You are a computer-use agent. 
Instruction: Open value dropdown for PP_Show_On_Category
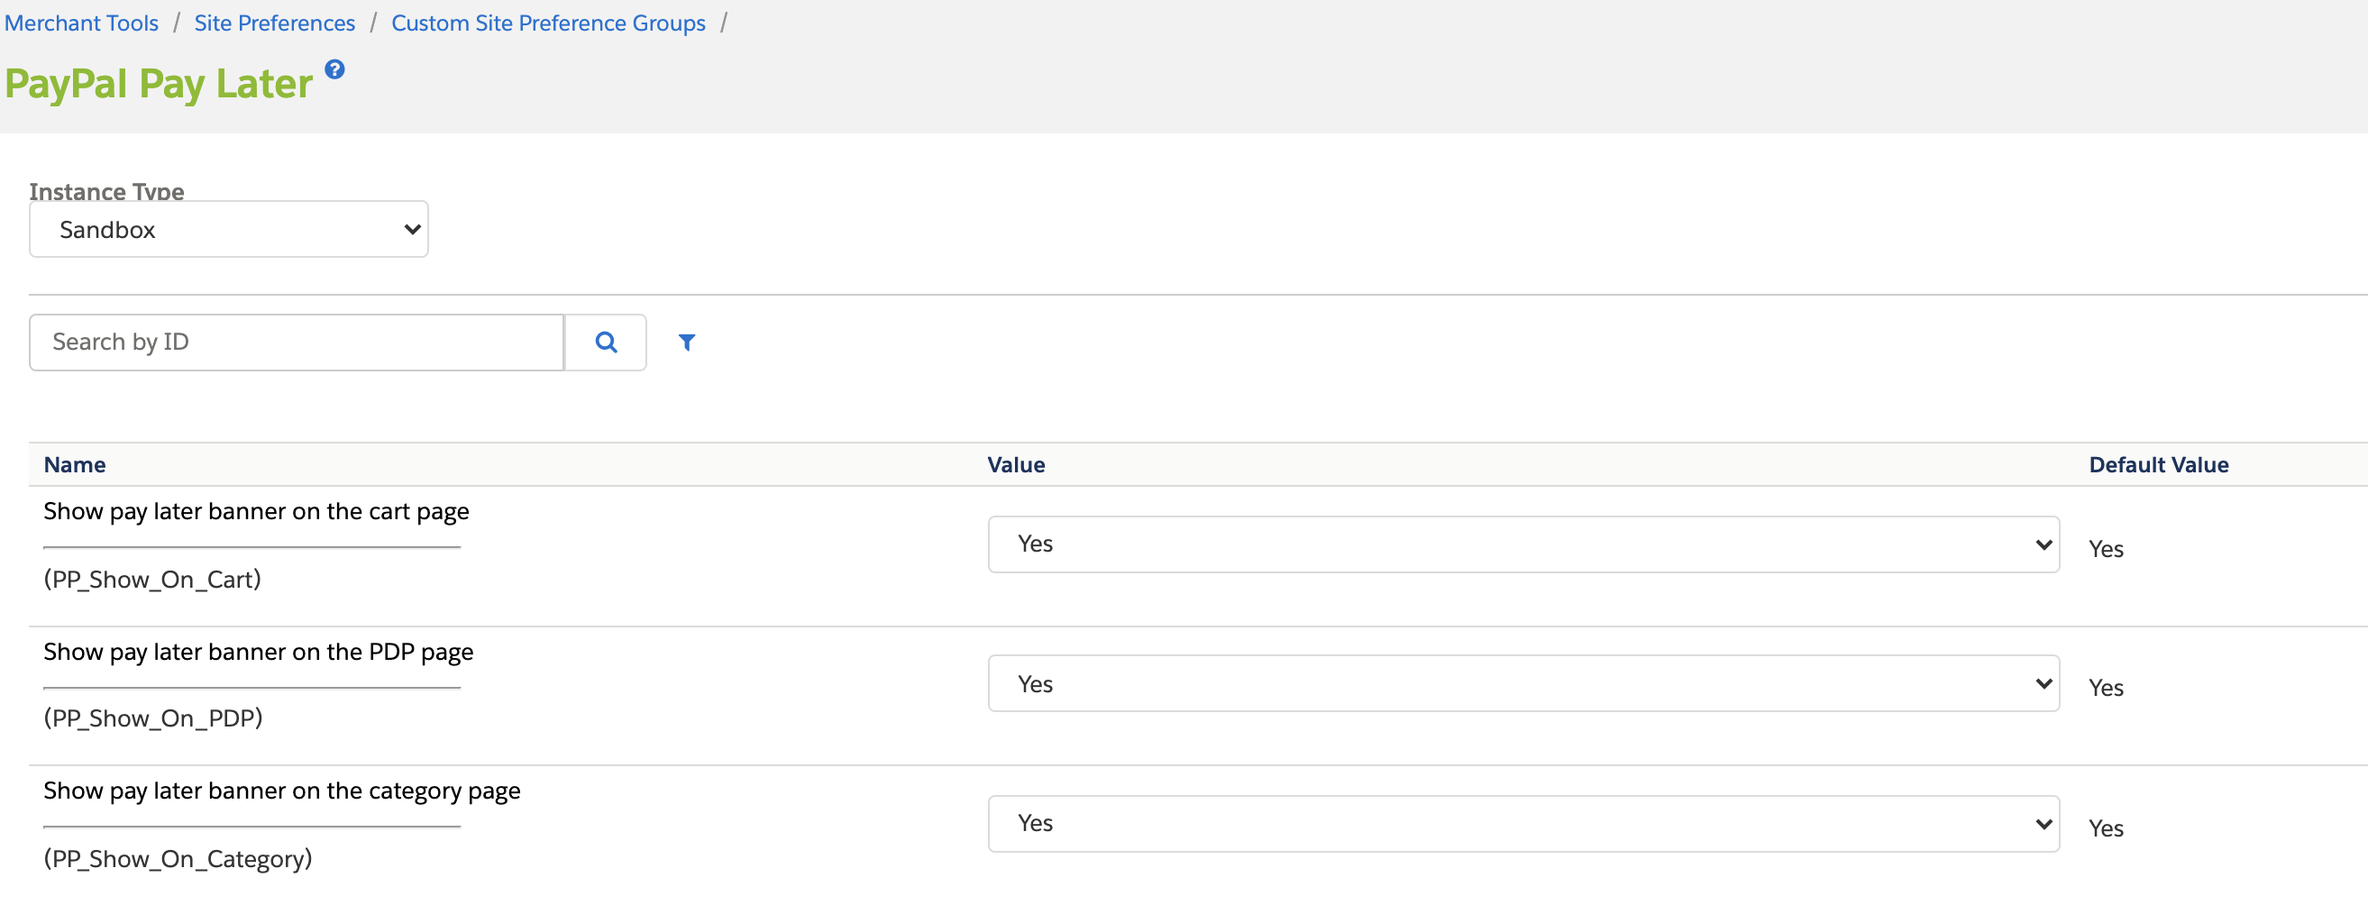click(1522, 823)
